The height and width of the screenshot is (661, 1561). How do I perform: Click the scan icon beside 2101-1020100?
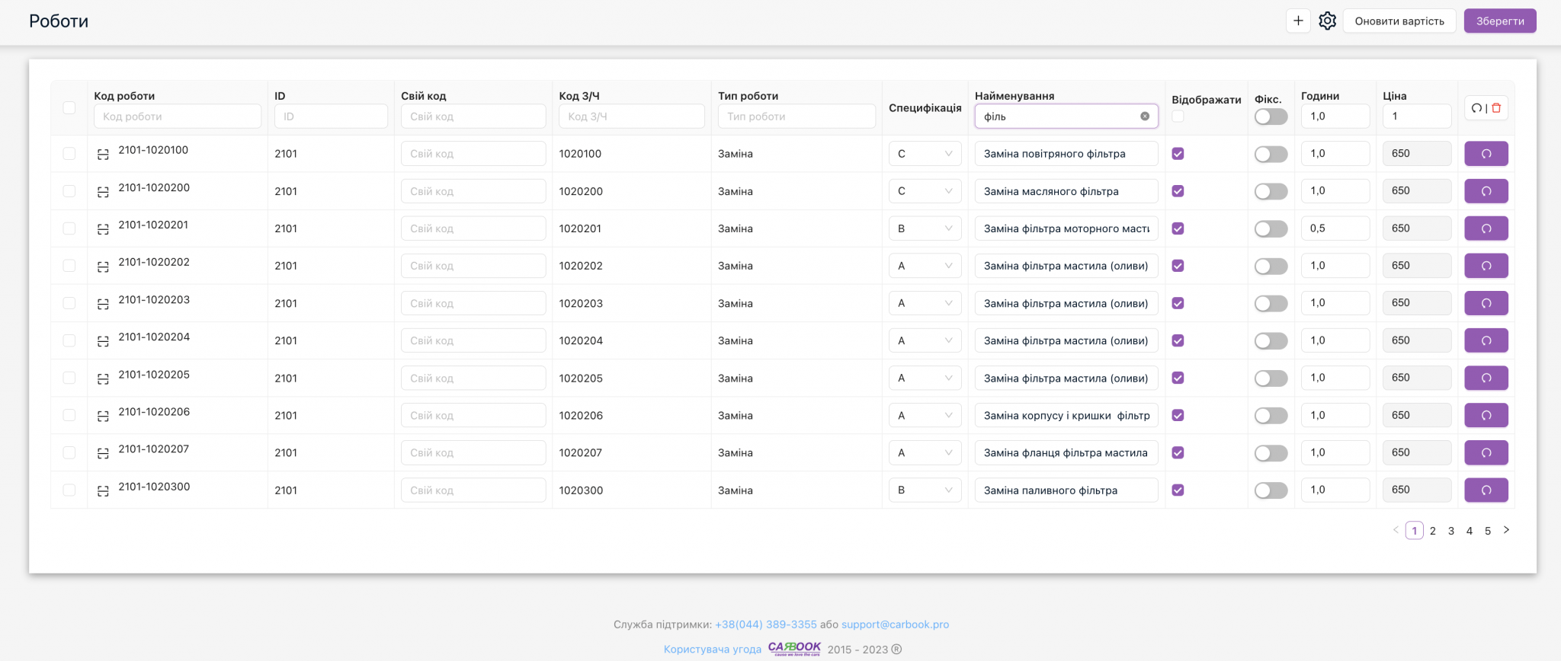pyautogui.click(x=103, y=155)
